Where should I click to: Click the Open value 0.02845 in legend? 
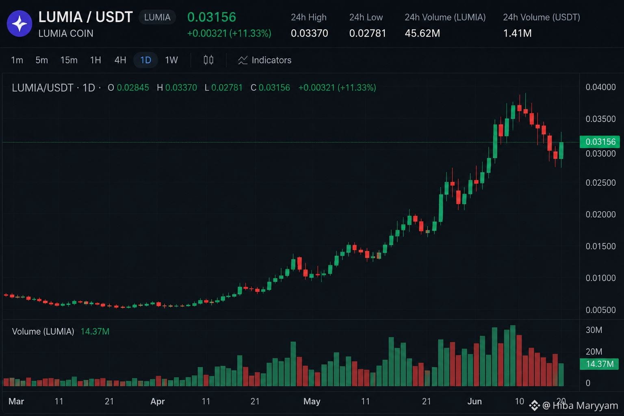(133, 88)
